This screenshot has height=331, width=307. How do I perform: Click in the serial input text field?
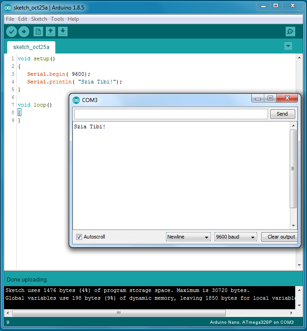click(171, 114)
